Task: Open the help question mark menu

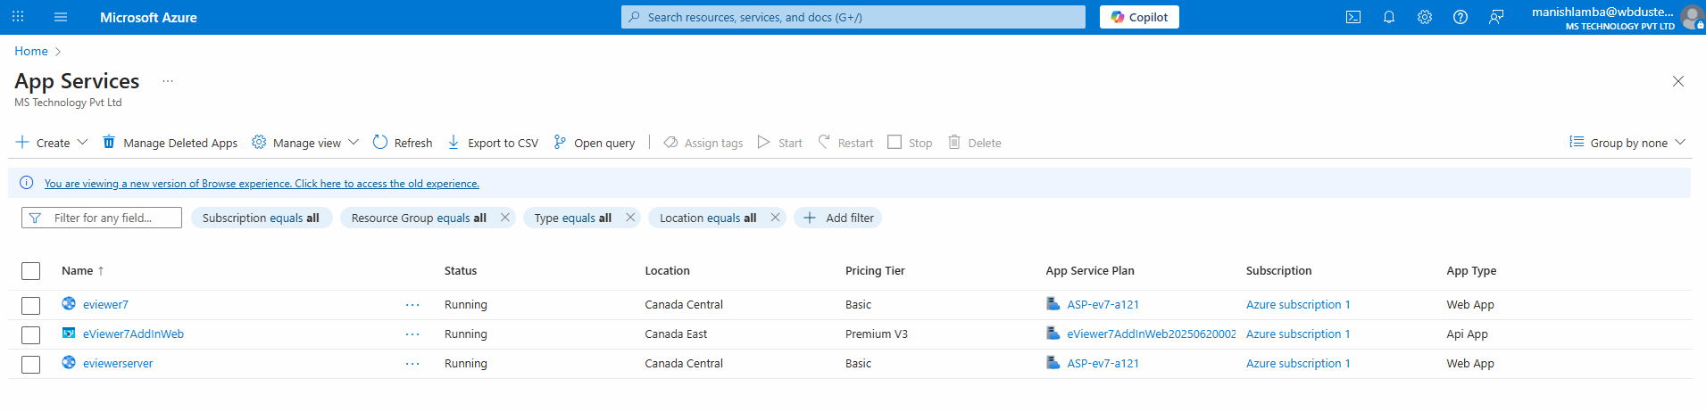Action: click(x=1461, y=17)
